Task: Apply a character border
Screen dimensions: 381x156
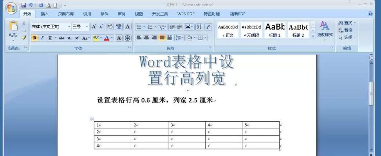Action: (x=127, y=27)
